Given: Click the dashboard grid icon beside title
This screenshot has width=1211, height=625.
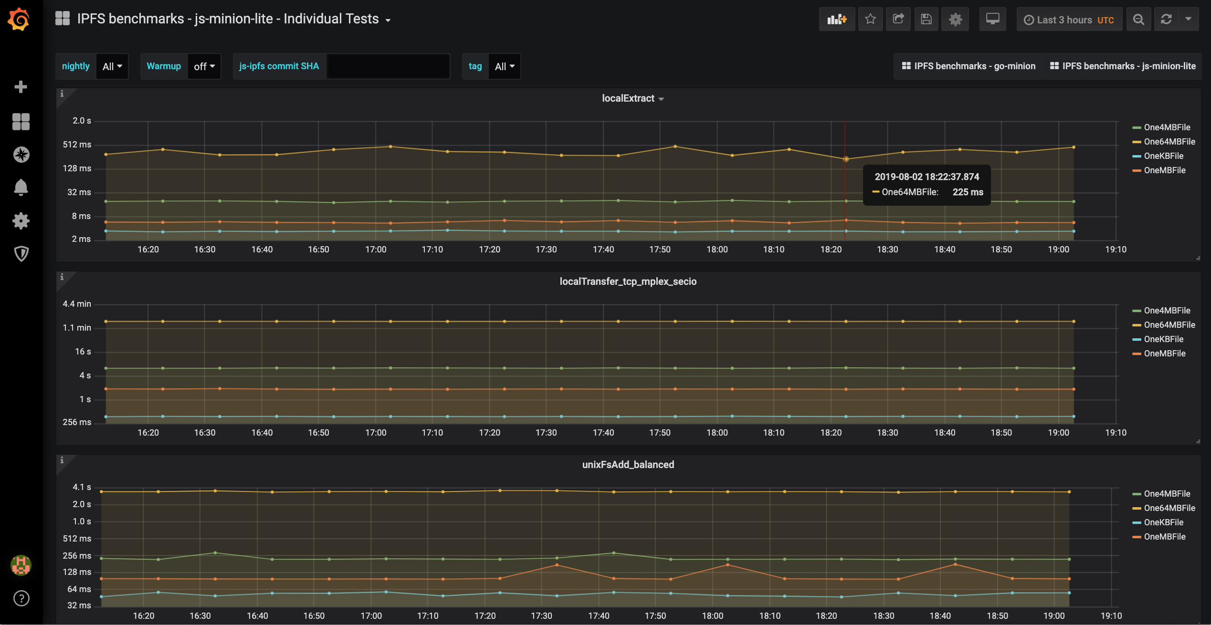Looking at the screenshot, I should (63, 19).
